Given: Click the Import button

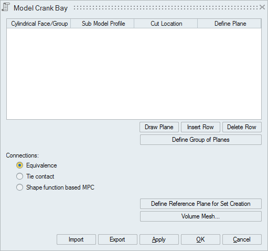Looking at the screenshot, I should (x=76, y=239).
